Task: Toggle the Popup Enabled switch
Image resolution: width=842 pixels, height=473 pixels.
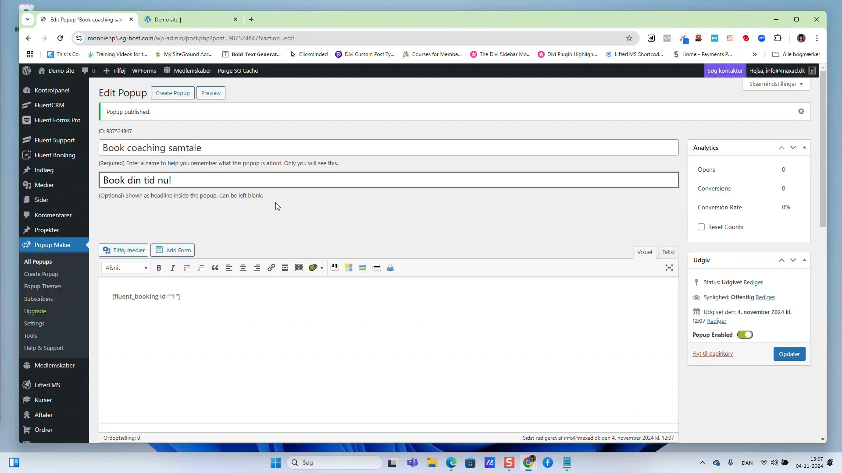Action: [x=745, y=335]
